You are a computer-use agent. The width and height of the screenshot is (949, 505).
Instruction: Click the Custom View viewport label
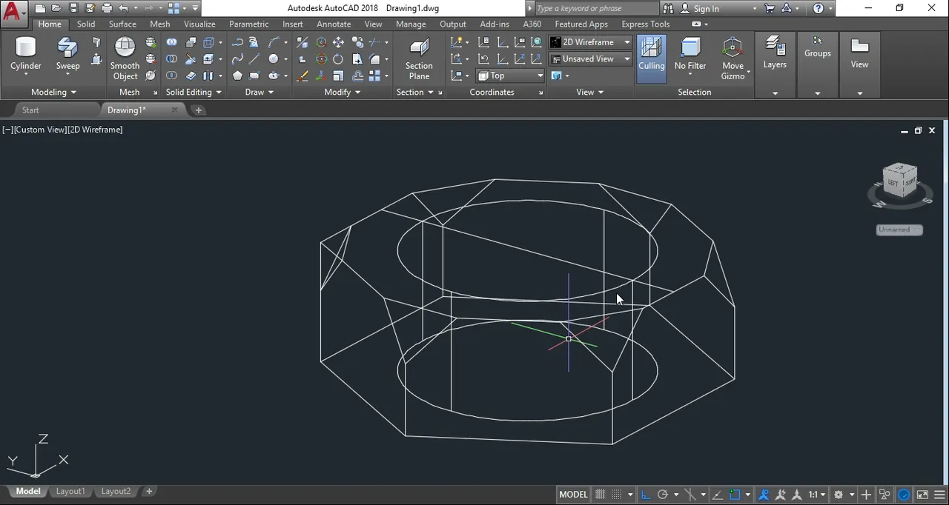(x=40, y=130)
